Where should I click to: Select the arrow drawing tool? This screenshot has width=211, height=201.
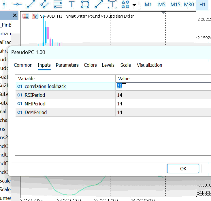click(99, 4)
